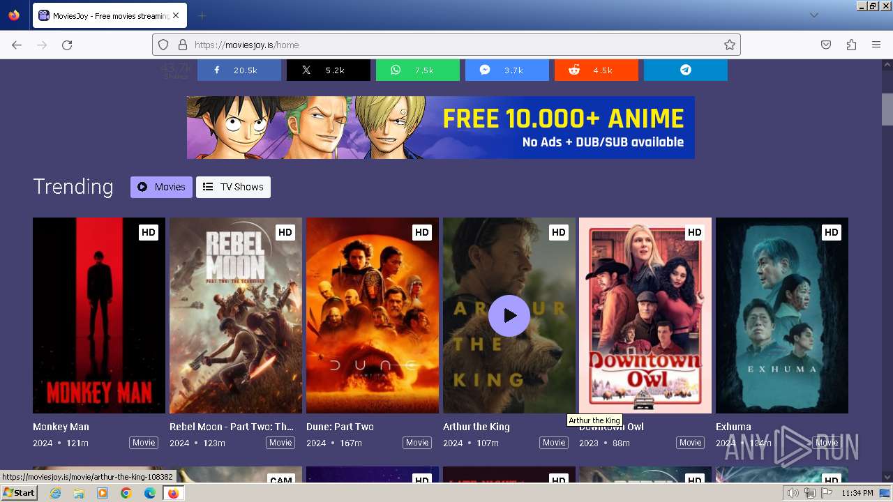Open the Firefox application menu
Screen dimensions: 893x502
click(x=876, y=45)
